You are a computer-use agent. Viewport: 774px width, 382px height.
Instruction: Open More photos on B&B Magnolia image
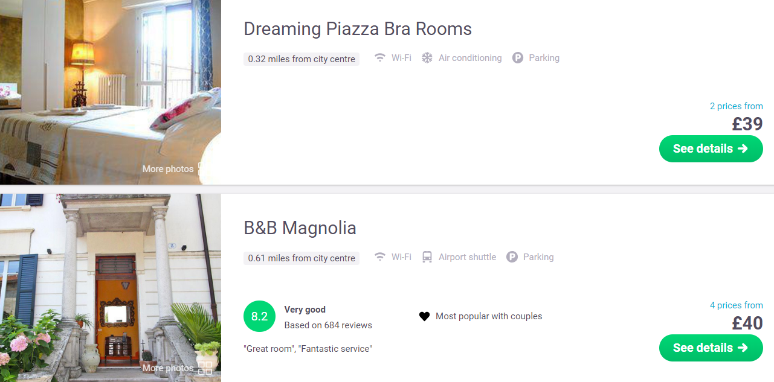tap(168, 368)
